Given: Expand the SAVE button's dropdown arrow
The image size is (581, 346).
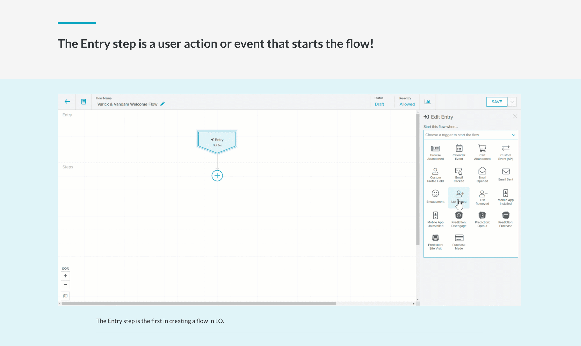Looking at the screenshot, I should pos(512,102).
